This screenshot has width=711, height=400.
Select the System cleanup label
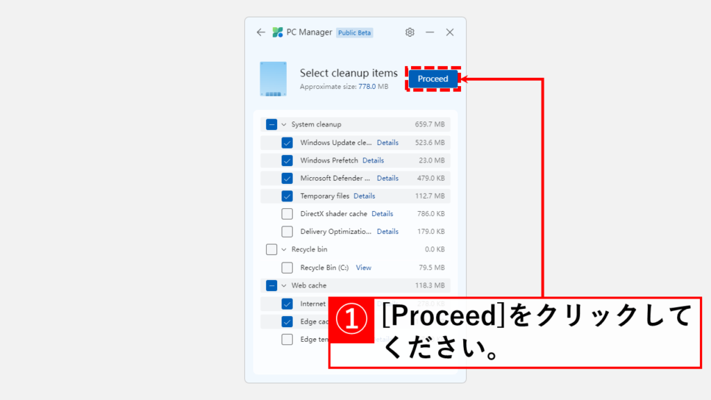tap(317, 124)
